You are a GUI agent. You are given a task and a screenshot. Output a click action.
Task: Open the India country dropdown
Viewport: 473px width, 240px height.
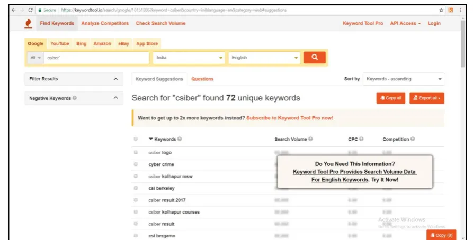[x=189, y=58]
